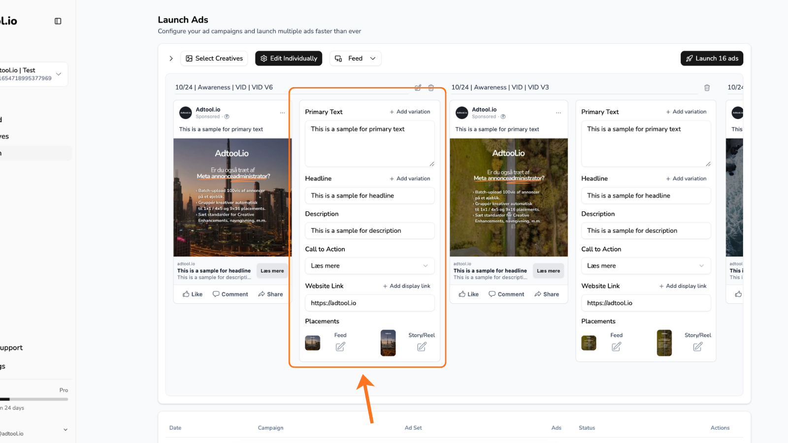This screenshot has height=443, width=788.
Task: Open the three-dot menu on the VID V6 preview
Action: click(x=282, y=113)
